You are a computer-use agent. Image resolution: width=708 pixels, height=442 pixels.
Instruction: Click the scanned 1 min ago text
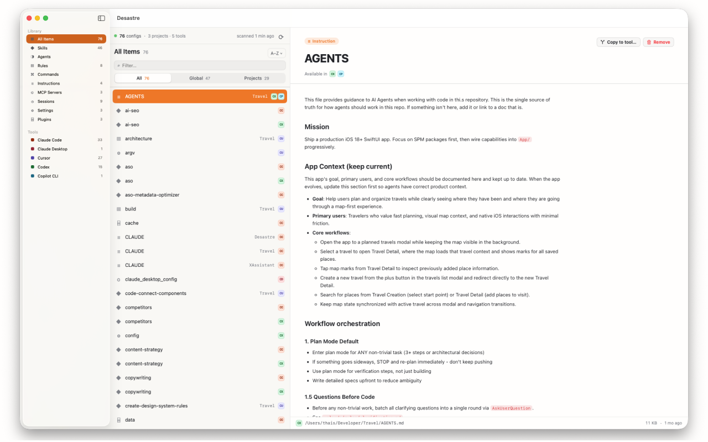tap(255, 36)
